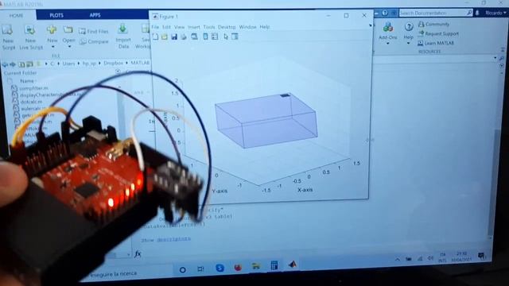Image resolution: width=509 pixels, height=286 pixels.
Task: Open the Figure 1 Desktop menu
Action: [x=227, y=27]
